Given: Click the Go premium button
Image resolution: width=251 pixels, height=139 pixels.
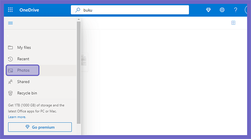Looking at the screenshot, I should pyautogui.click(x=40, y=127).
